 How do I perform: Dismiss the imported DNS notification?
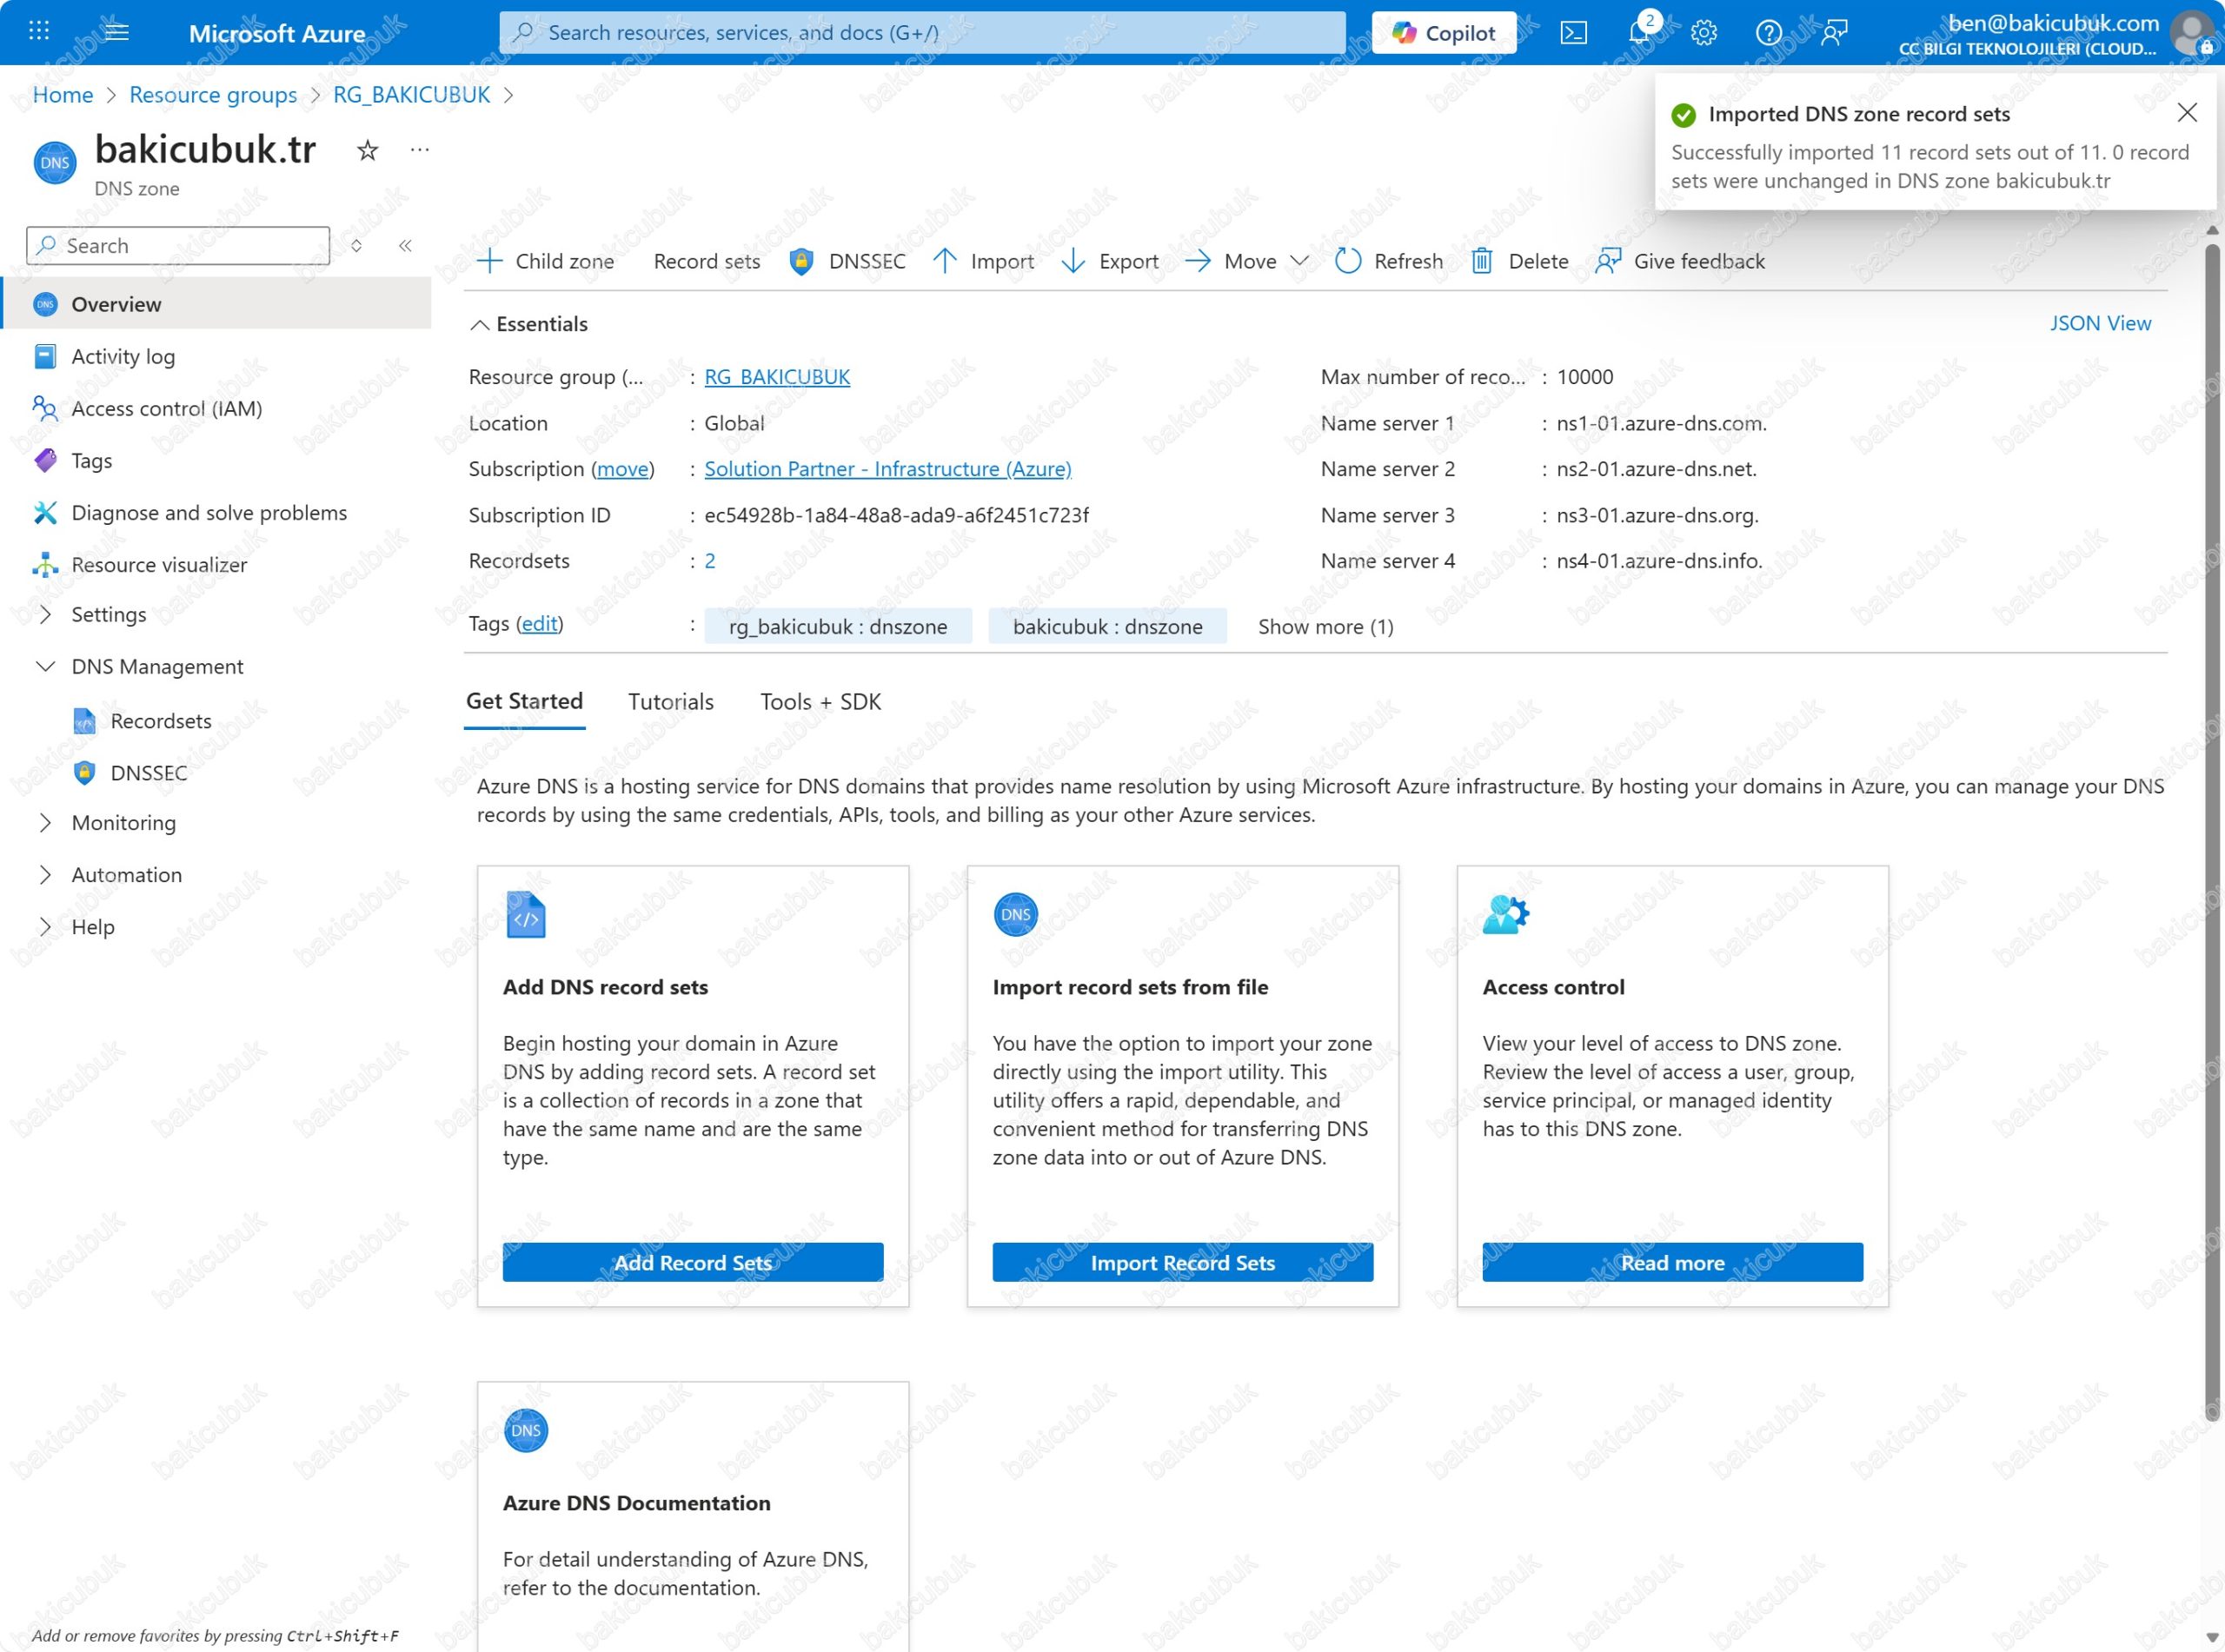pyautogui.click(x=2187, y=113)
